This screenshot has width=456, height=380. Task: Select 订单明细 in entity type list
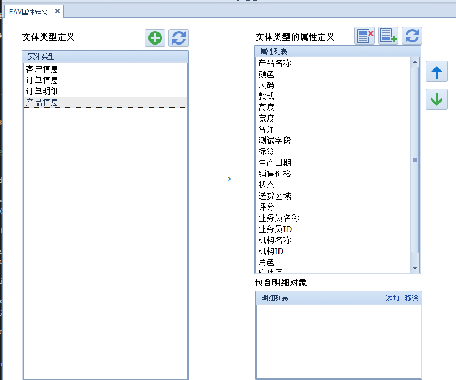tap(105, 91)
